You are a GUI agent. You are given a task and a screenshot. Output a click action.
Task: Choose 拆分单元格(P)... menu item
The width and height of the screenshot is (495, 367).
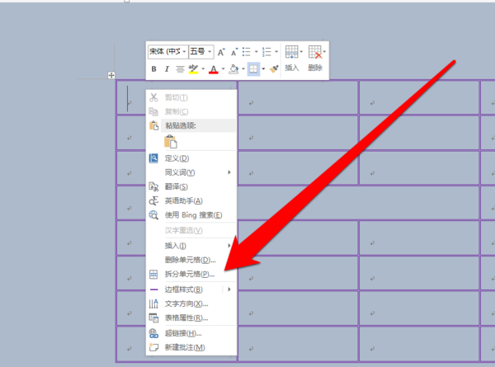191,274
